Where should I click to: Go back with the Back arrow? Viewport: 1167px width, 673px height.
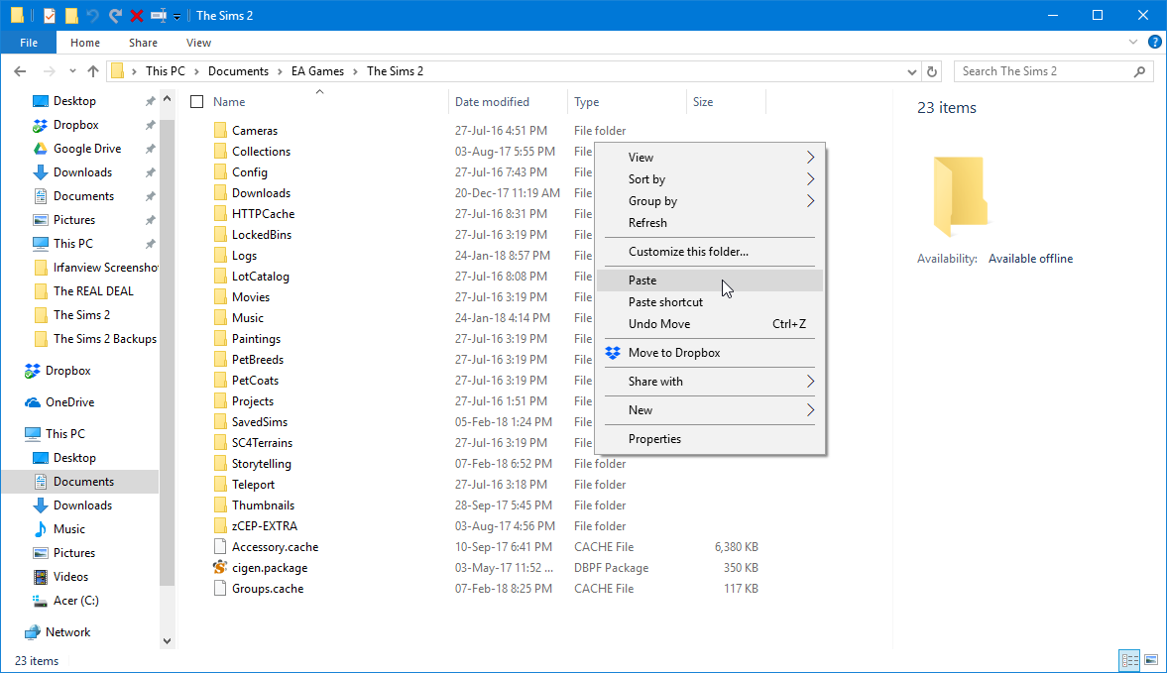(x=20, y=71)
